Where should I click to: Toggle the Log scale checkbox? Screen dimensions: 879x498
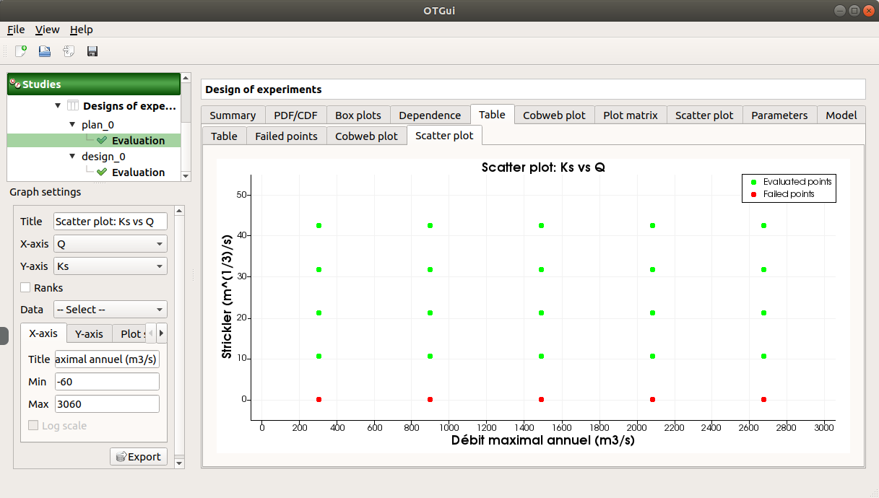(x=33, y=426)
